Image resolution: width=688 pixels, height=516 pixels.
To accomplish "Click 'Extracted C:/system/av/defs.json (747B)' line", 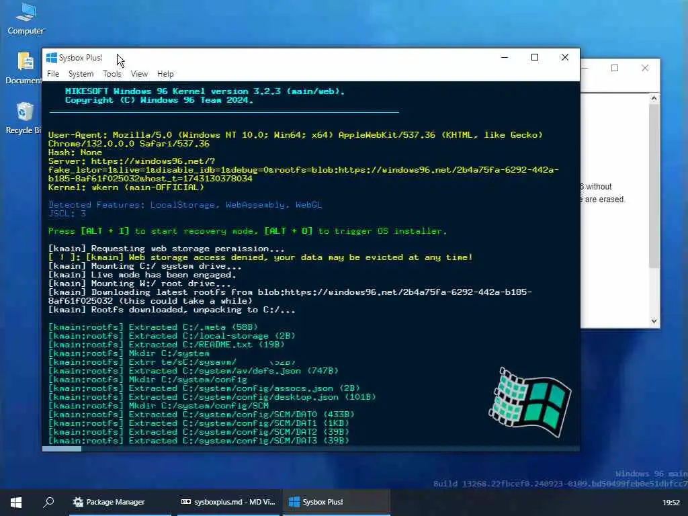I will 193,371.
